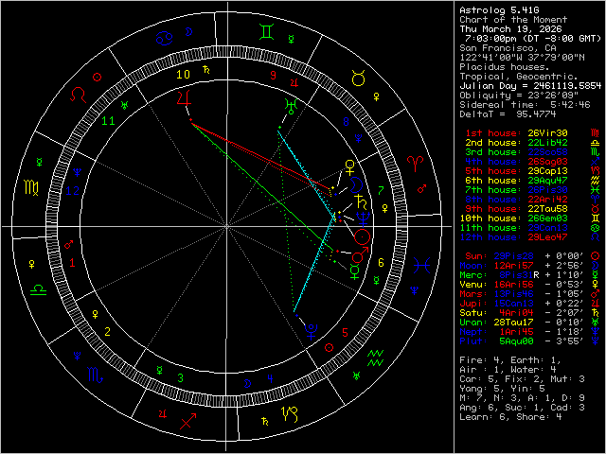Select house number 7 in the wheel

[381, 190]
